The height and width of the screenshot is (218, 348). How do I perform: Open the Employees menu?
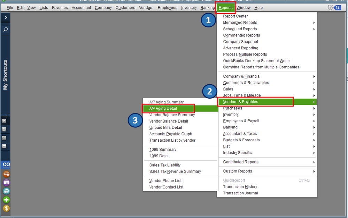(167, 8)
